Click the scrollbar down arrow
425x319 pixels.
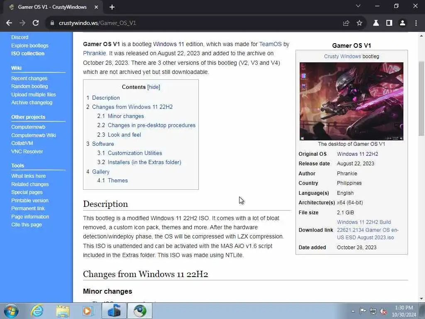click(421, 299)
